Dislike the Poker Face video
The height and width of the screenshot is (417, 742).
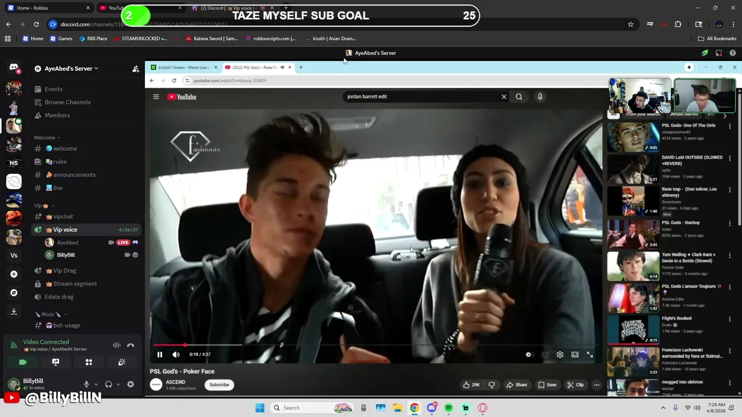(x=492, y=385)
